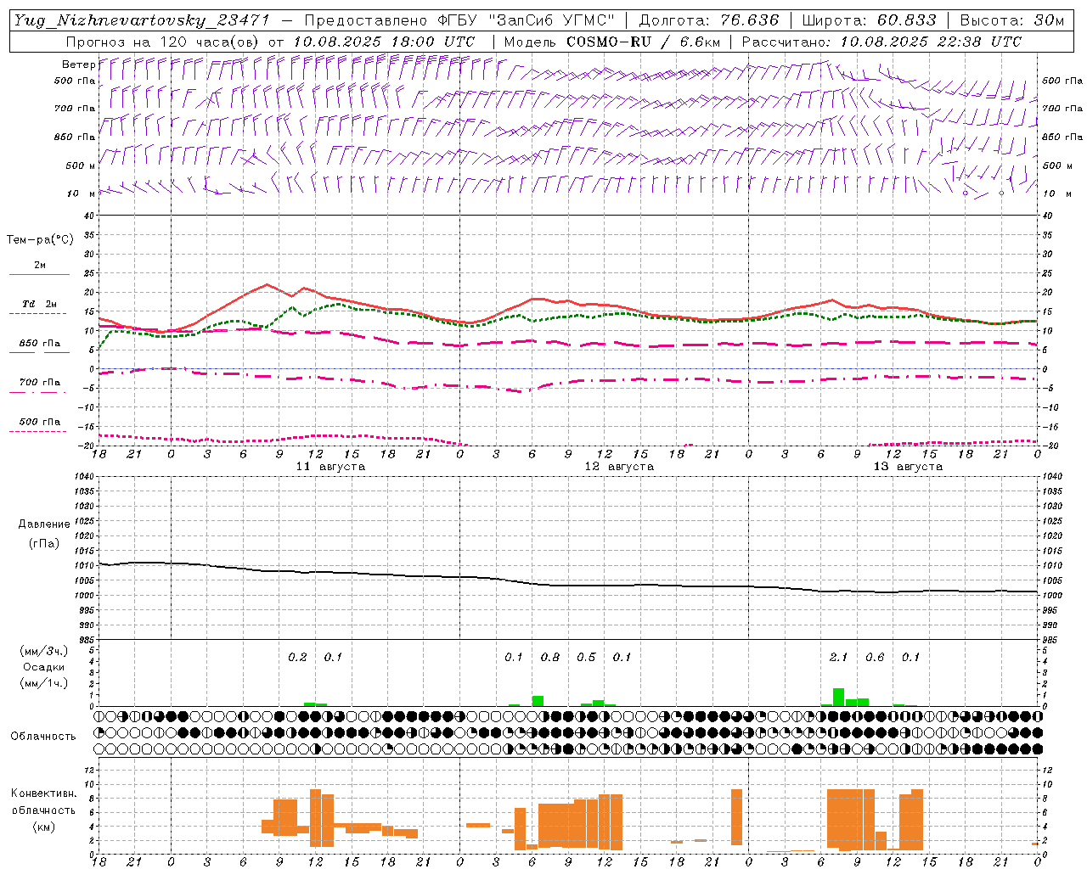Click the date label 13 августа
Screen dimensions: 1087x869
tap(908, 467)
